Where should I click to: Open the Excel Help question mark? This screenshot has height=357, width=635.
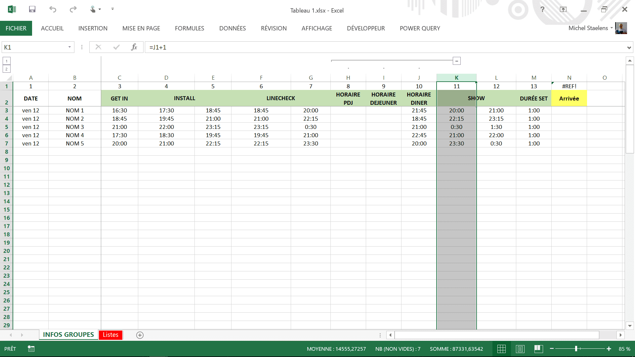pyautogui.click(x=542, y=9)
